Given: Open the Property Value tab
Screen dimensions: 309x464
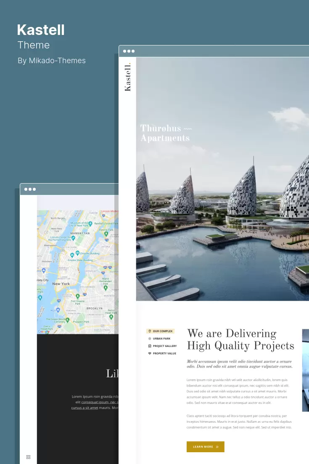Looking at the screenshot, I should coord(162,353).
